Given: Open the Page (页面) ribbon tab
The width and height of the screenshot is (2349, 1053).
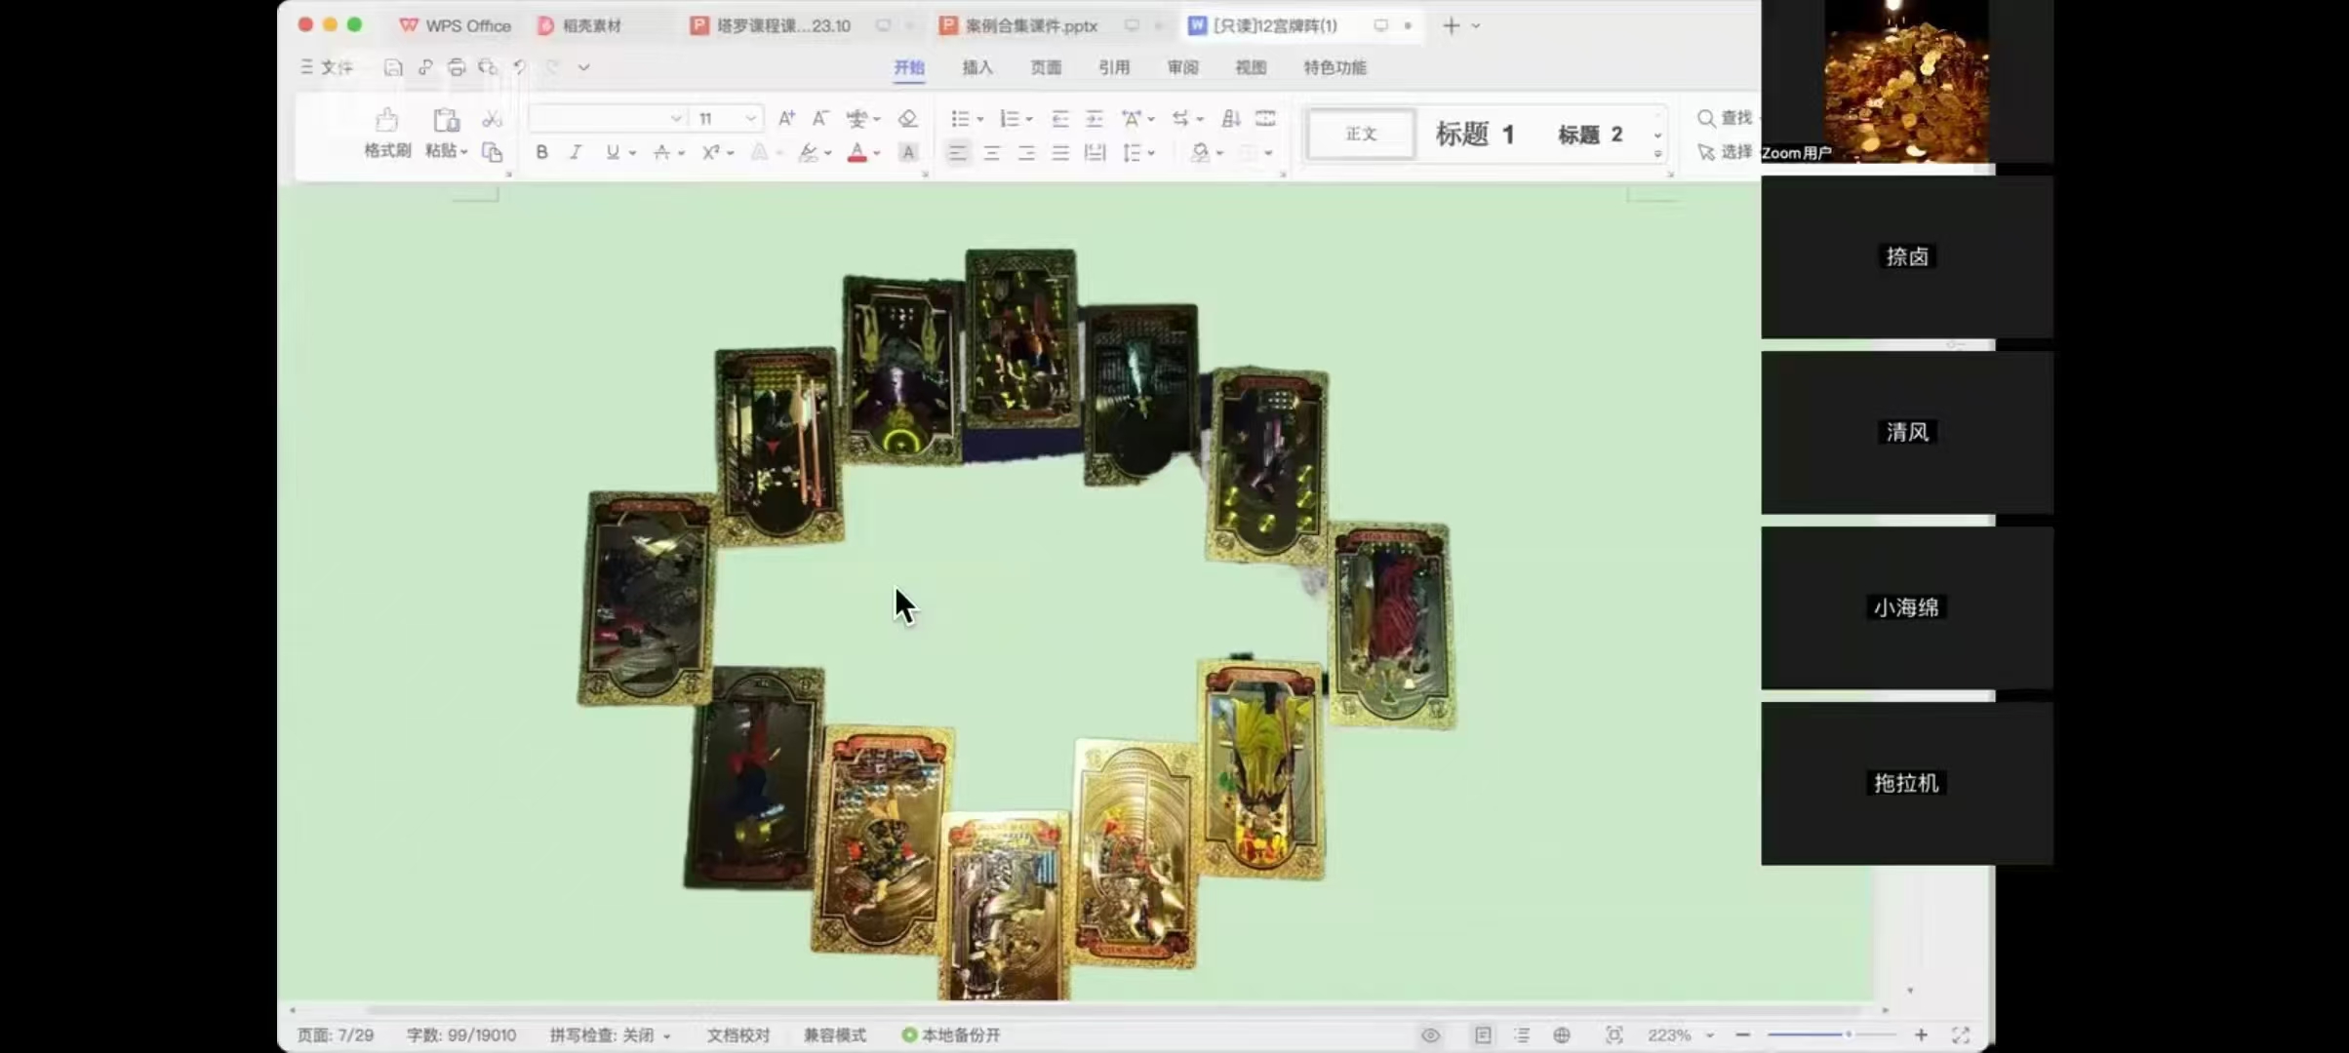Looking at the screenshot, I should [x=1046, y=67].
